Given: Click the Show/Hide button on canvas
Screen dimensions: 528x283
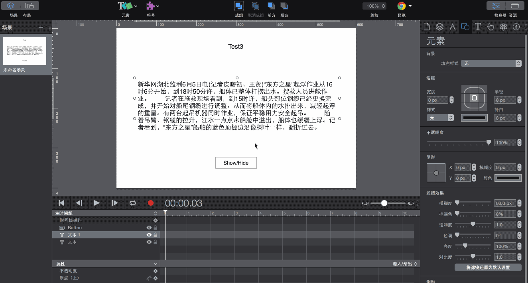Looking at the screenshot, I should click(236, 163).
